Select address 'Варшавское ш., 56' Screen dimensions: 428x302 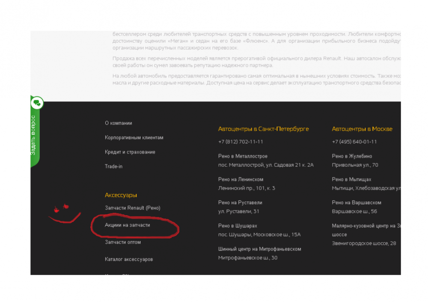coord(354,211)
